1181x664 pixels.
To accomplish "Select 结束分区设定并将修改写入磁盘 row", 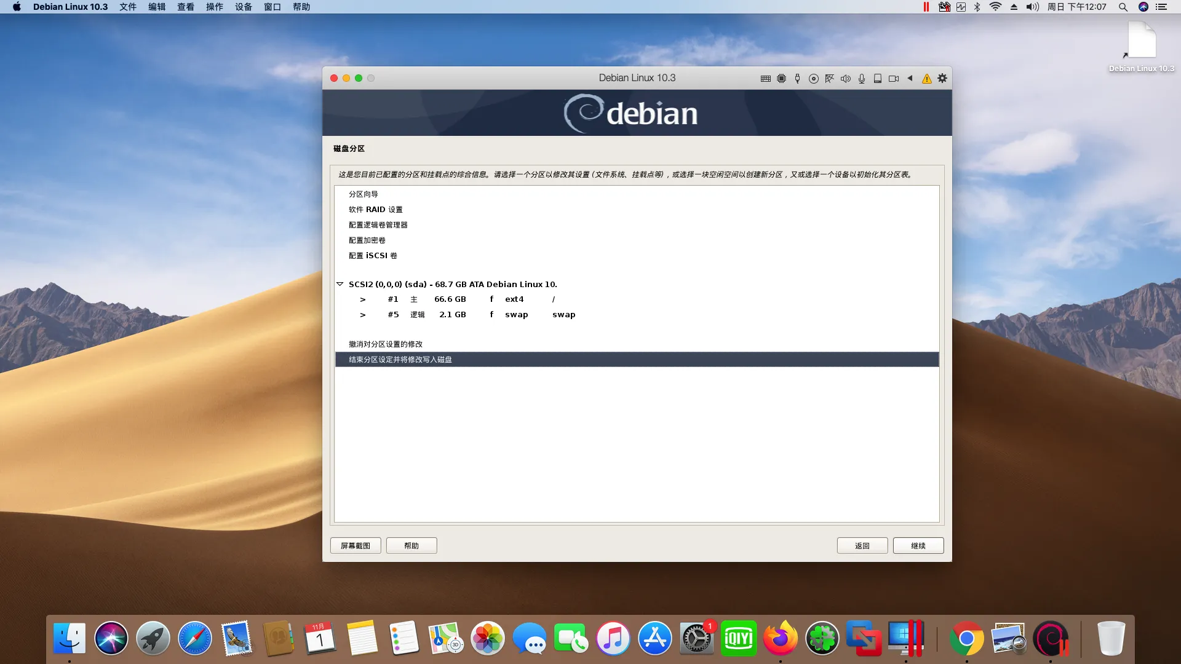I will coord(637,360).
